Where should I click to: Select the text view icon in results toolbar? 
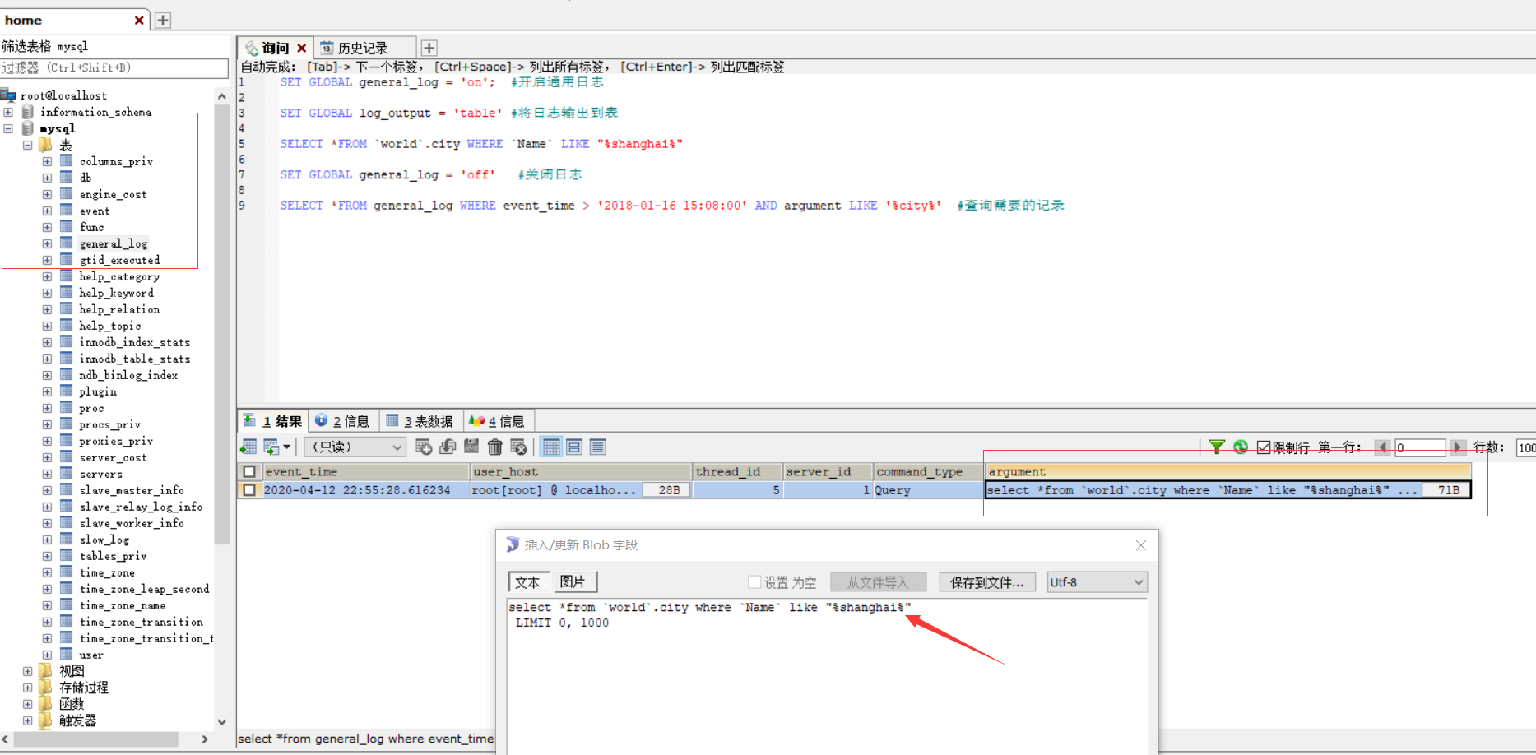(598, 447)
